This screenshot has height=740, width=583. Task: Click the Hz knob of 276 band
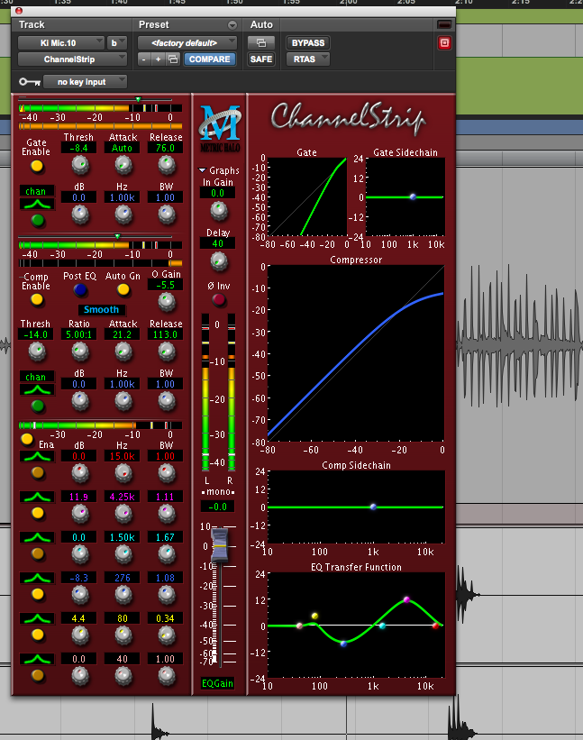coord(123,595)
